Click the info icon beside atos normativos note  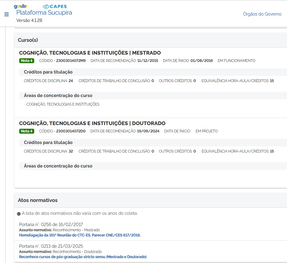click(x=19, y=214)
